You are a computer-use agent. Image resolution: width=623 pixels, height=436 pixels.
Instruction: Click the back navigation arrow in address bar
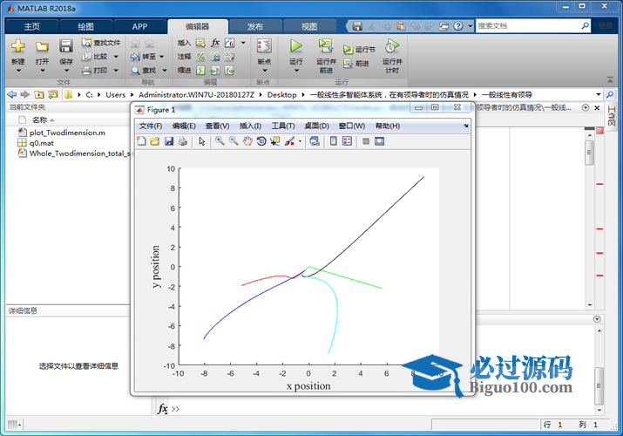(12, 94)
